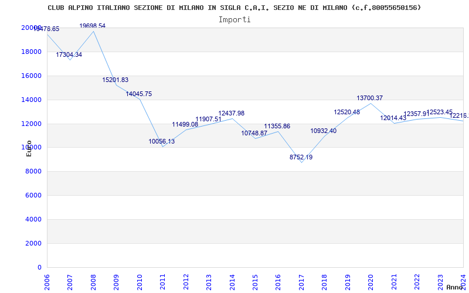The image size is (469, 293).
Task: Click the 14045.75 data label
Action: tap(139, 94)
